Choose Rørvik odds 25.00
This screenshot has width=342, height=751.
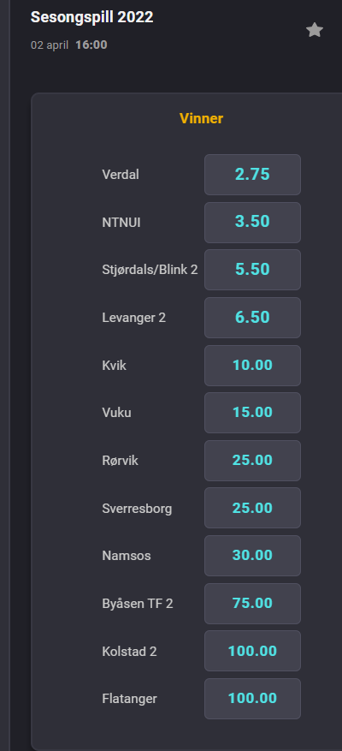click(252, 461)
